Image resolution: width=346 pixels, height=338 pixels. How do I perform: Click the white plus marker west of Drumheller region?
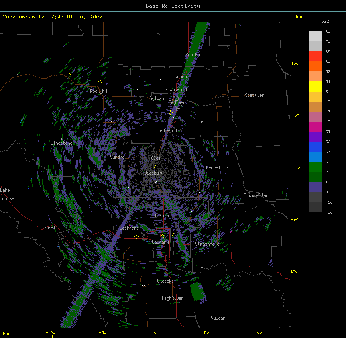246,151
